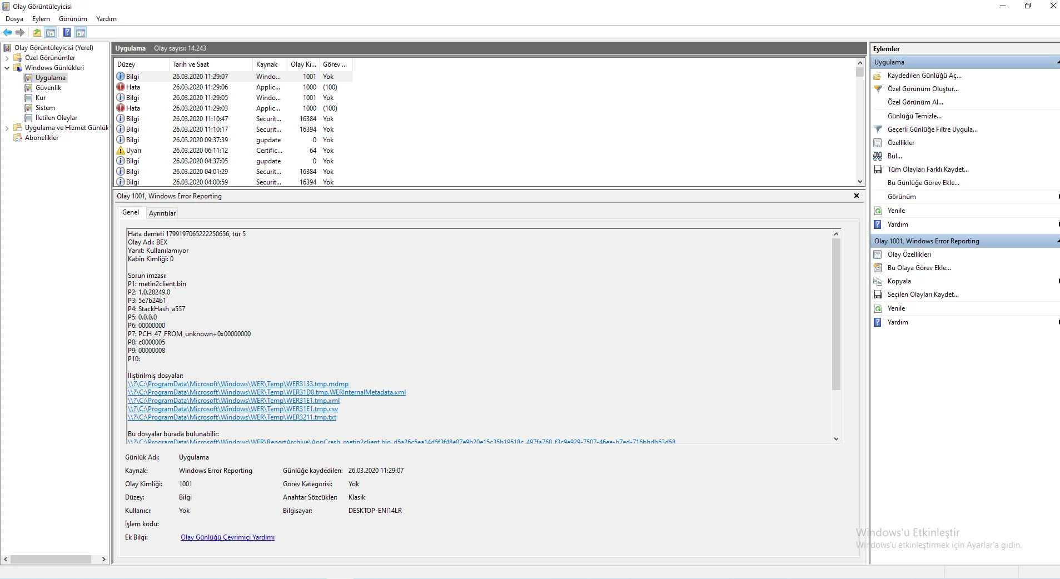Sort by the Tarih ve Saat column header
This screenshot has width=1060, height=579.
tap(211, 64)
